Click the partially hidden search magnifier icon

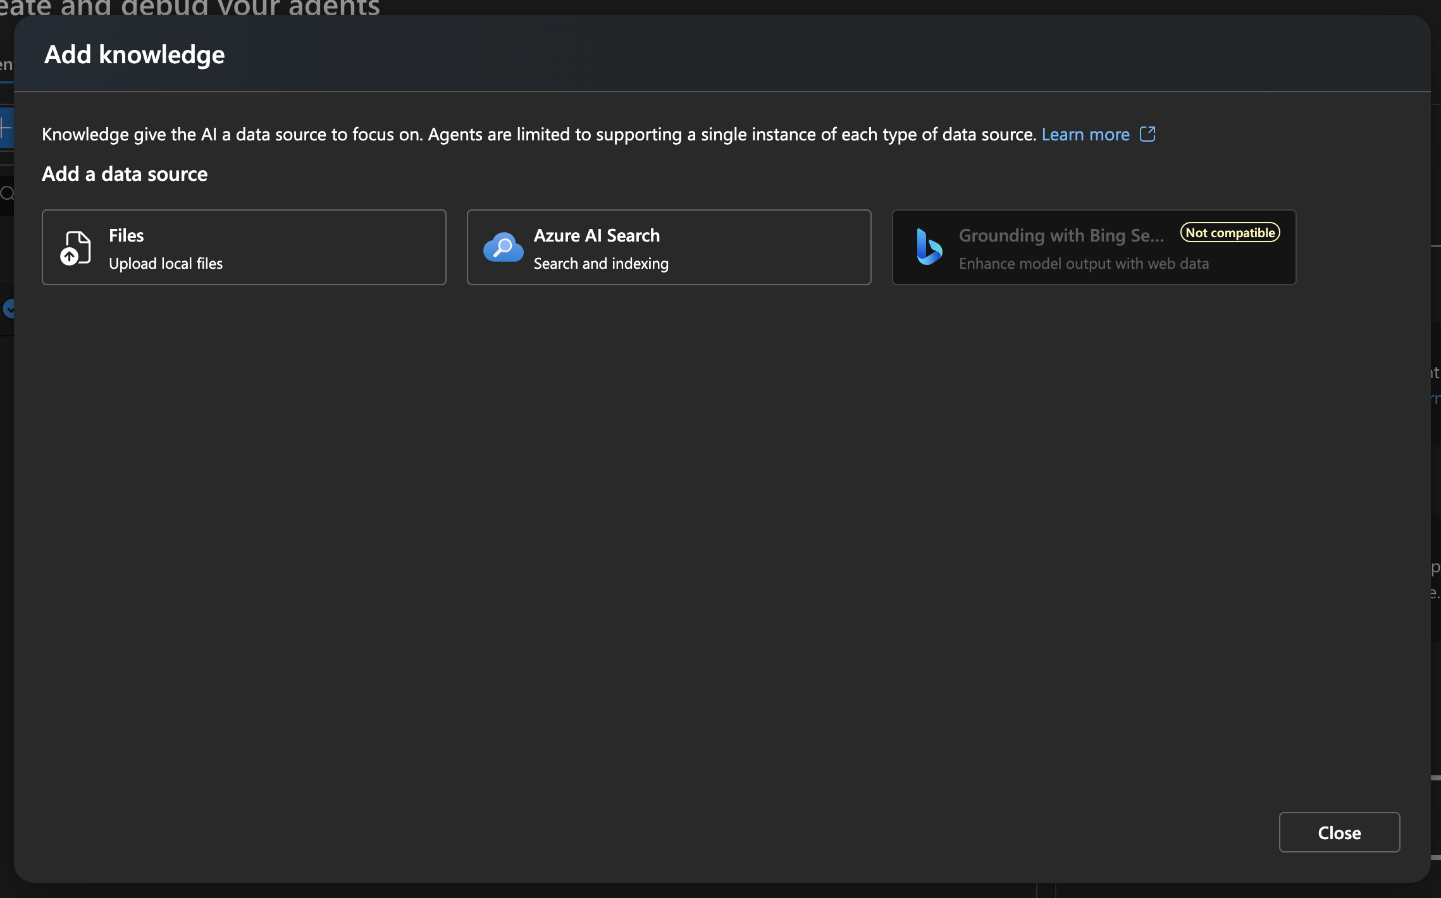(7, 194)
